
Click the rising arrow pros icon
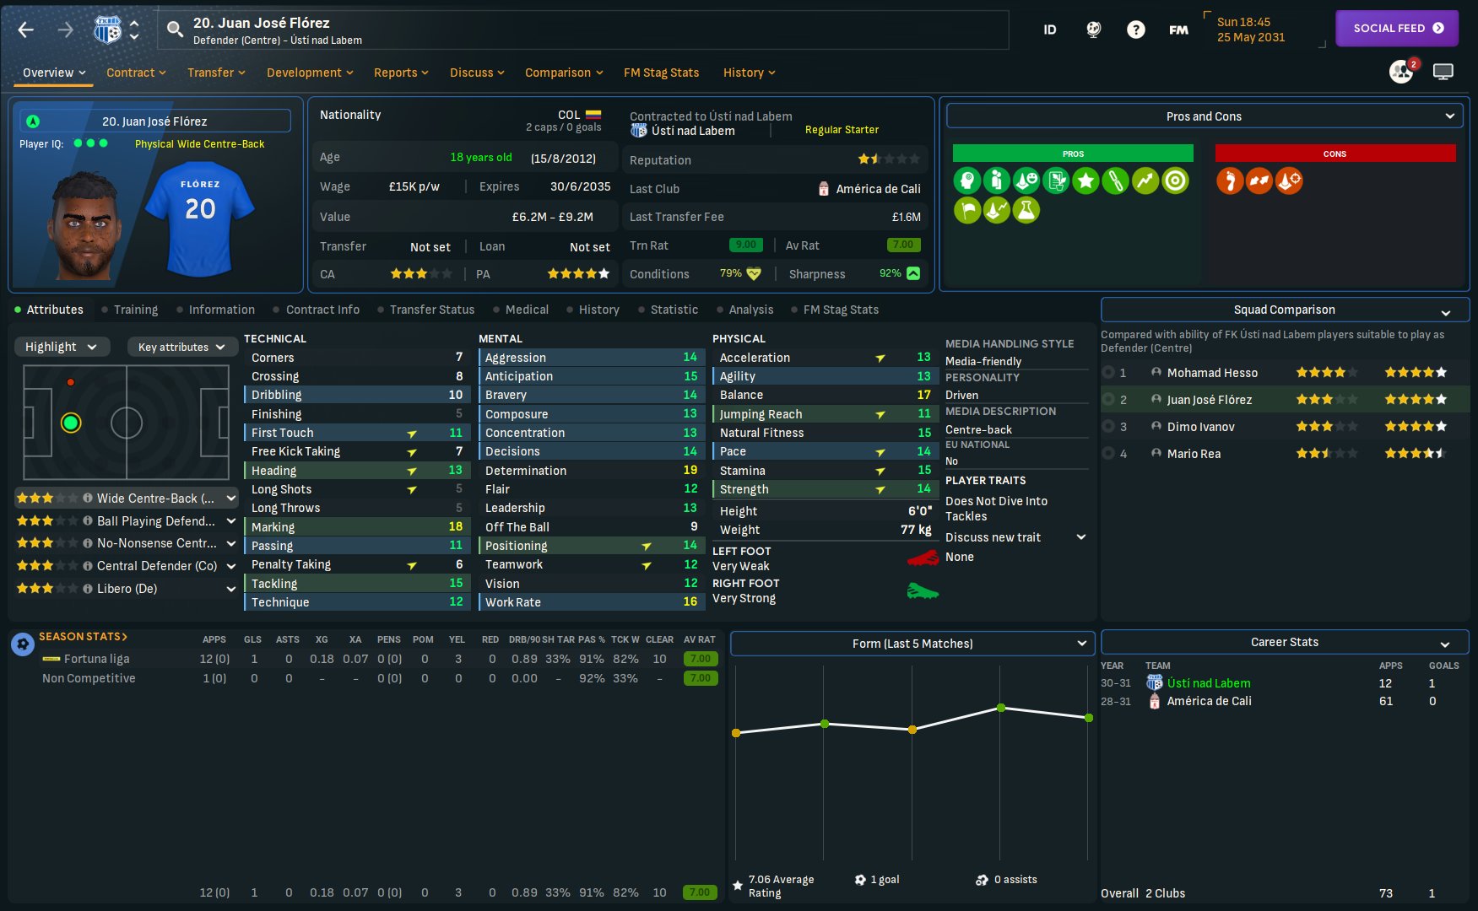[1145, 181]
